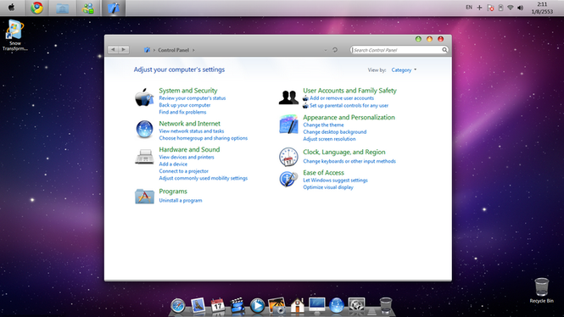Open Set up parental controls for any user
Image resolution: width=564 pixels, height=317 pixels.
(349, 106)
